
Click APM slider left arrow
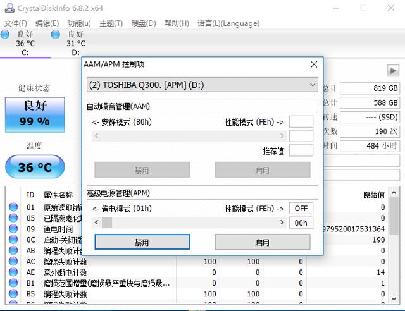tap(97, 223)
